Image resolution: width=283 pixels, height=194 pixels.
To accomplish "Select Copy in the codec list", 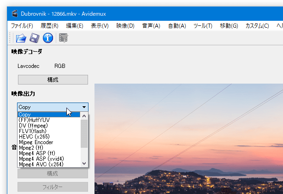I will 49,115.
